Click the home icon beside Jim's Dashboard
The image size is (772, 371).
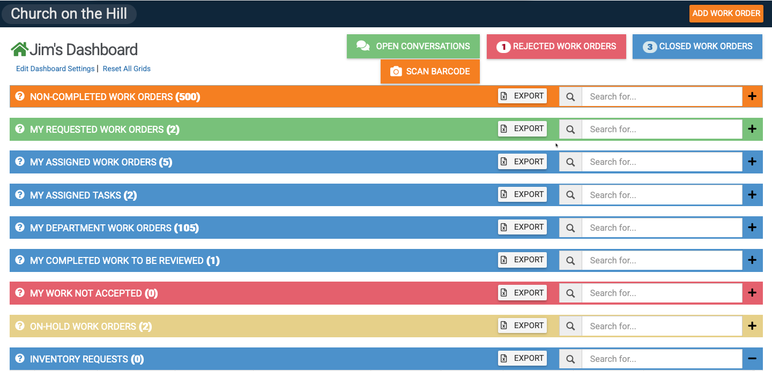[19, 49]
